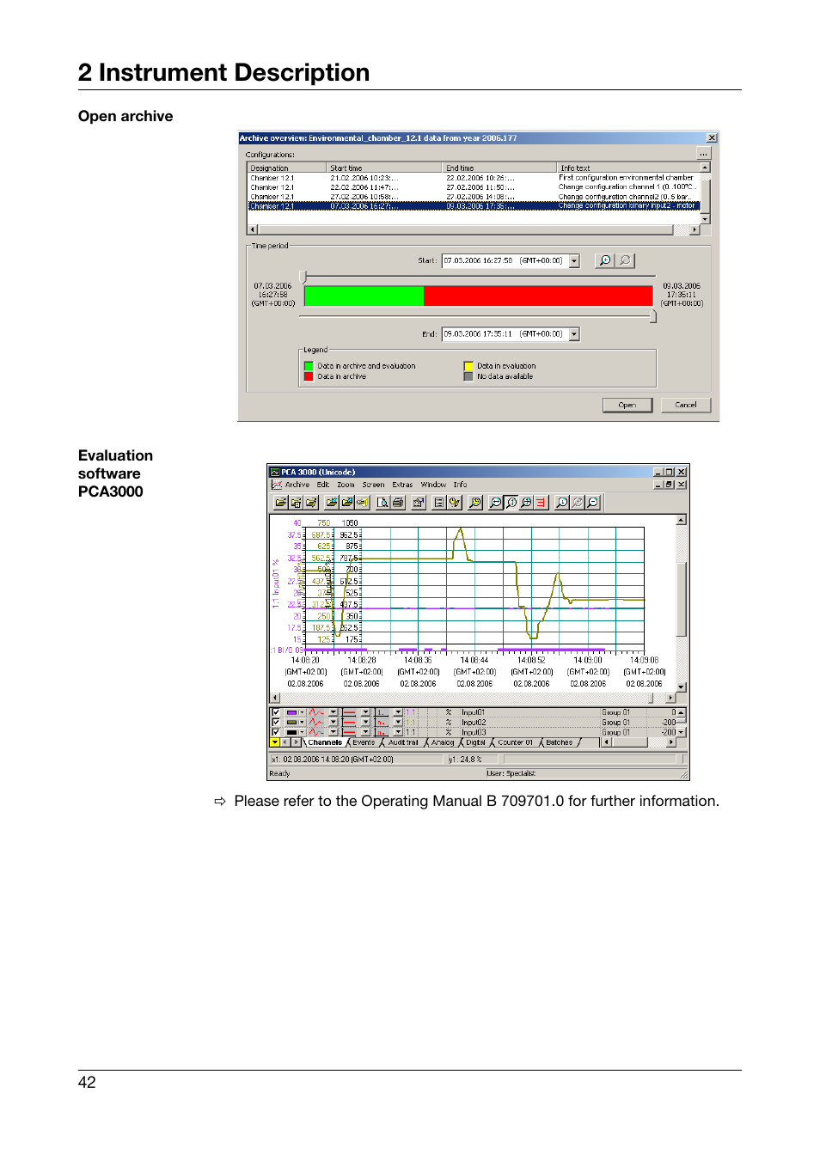Open the Input02 color dropdown
The height and width of the screenshot is (1160, 820).
pyautogui.click(x=302, y=722)
